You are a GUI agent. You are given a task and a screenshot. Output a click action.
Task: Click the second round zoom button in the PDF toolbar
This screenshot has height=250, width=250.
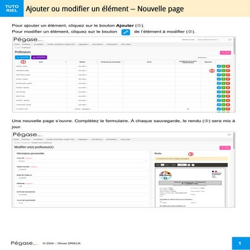pos(193,165)
